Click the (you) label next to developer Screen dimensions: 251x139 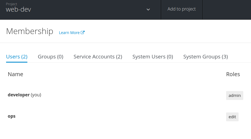click(x=36, y=95)
